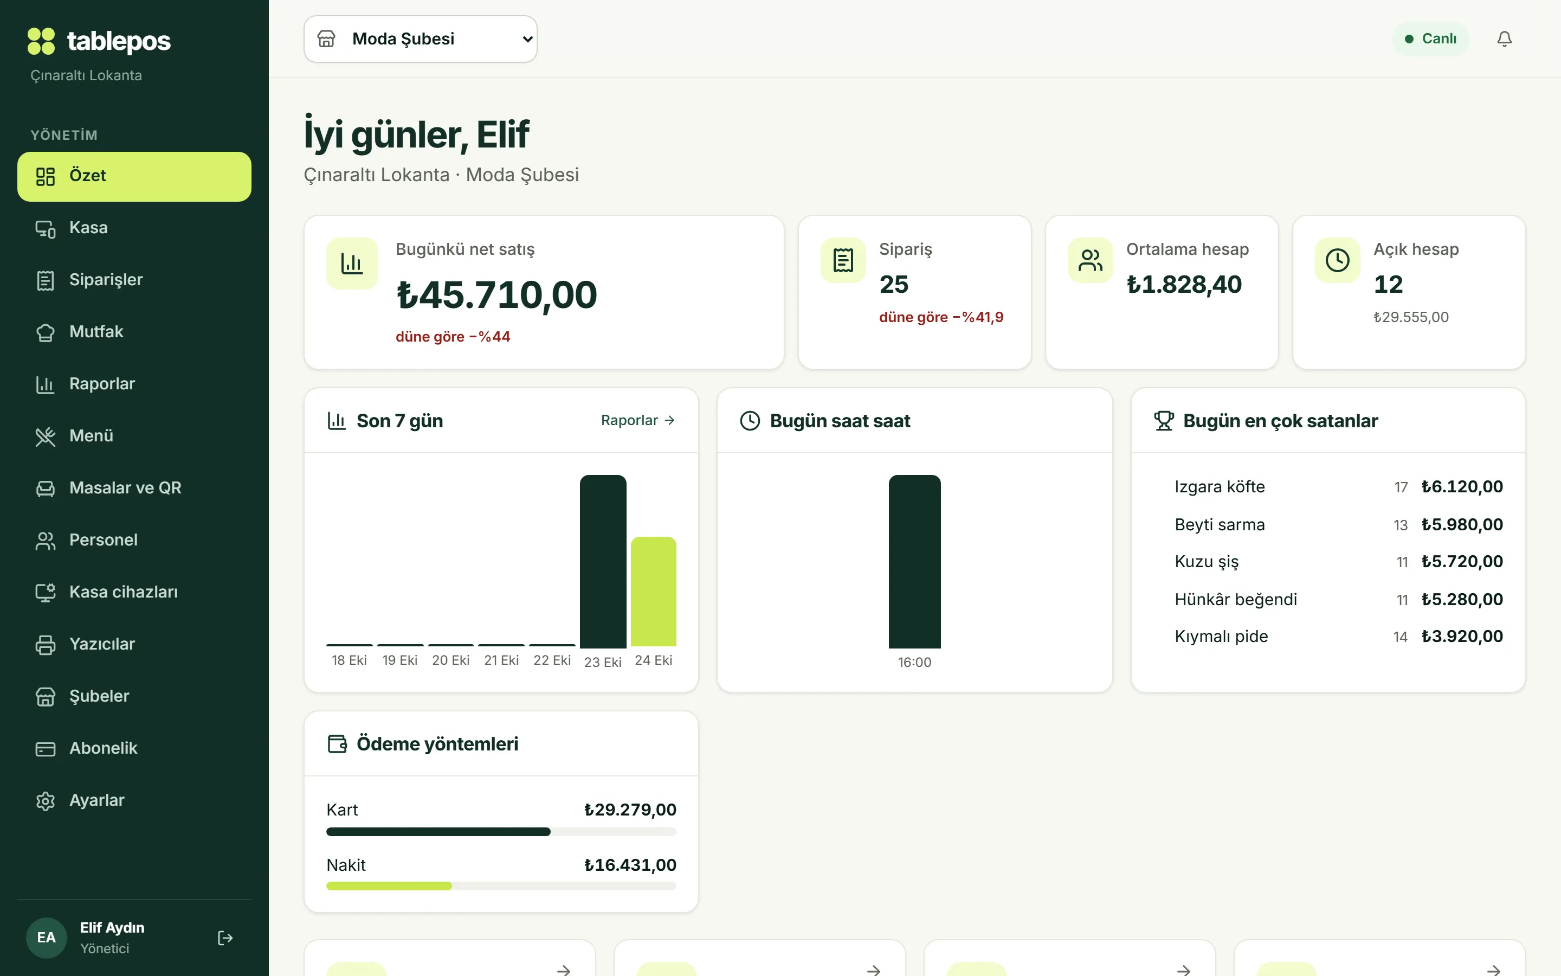Click the people icon in Ortalama hesap card
1561x976 pixels.
[x=1090, y=260]
